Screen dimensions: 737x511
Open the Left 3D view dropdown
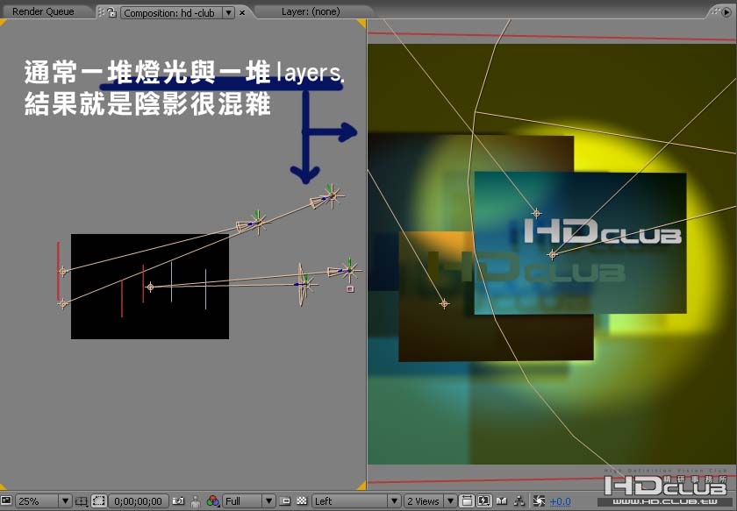[x=357, y=501]
